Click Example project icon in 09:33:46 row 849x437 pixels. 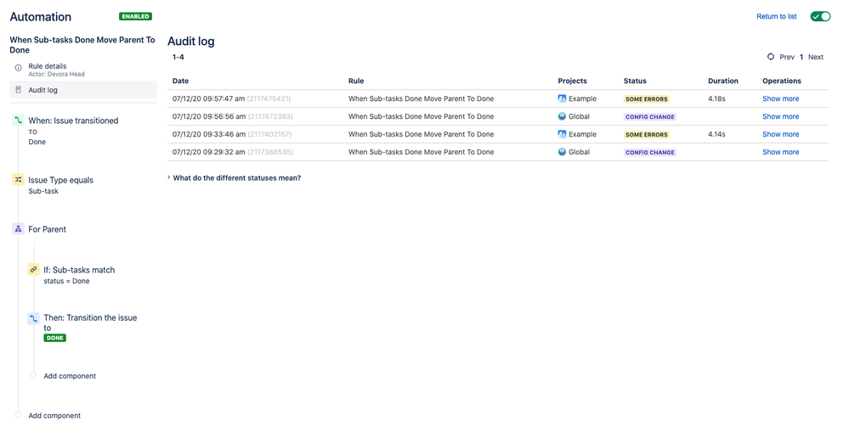coord(562,134)
